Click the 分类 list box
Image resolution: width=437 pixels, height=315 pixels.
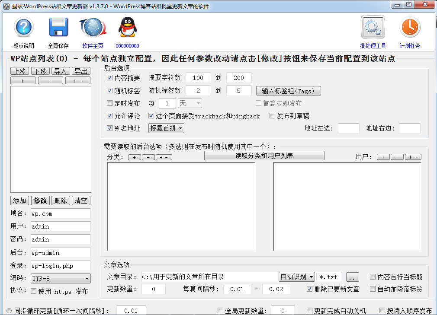pos(181,207)
